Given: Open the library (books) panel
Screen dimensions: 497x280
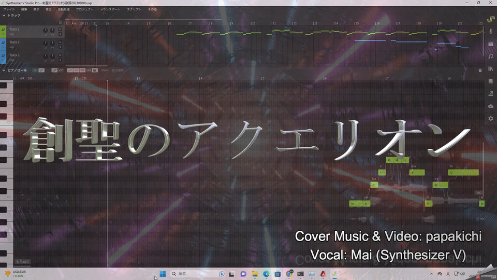Looking at the screenshot, I should click(491, 68).
